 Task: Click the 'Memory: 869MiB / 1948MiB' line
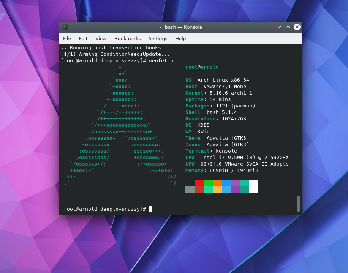(222, 170)
